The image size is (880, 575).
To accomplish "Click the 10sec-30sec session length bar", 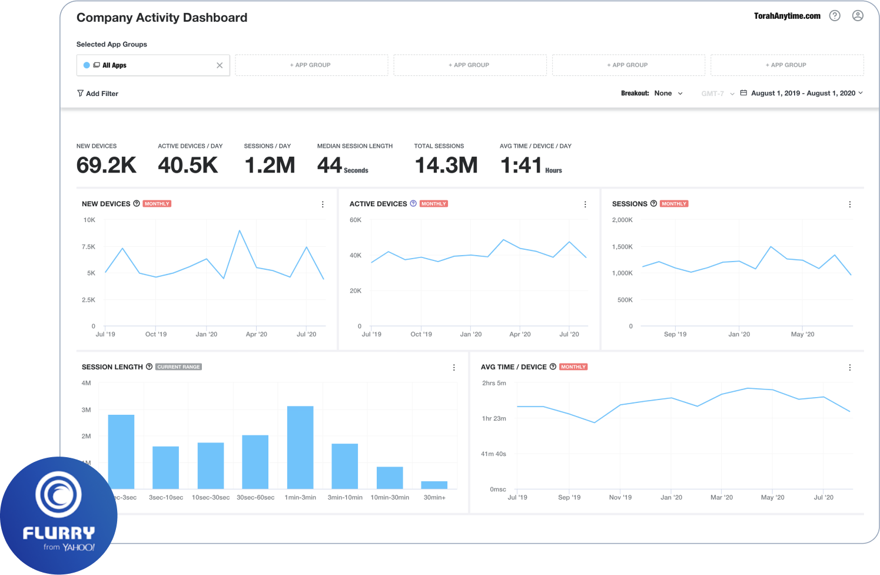I will tap(211, 466).
